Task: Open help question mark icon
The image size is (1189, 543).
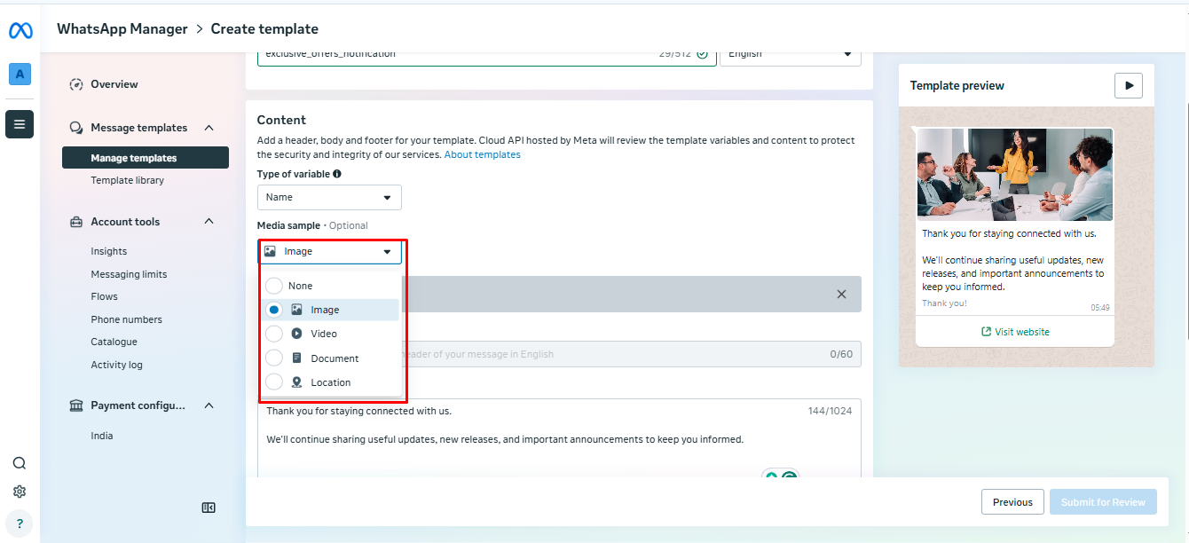Action: (x=20, y=523)
